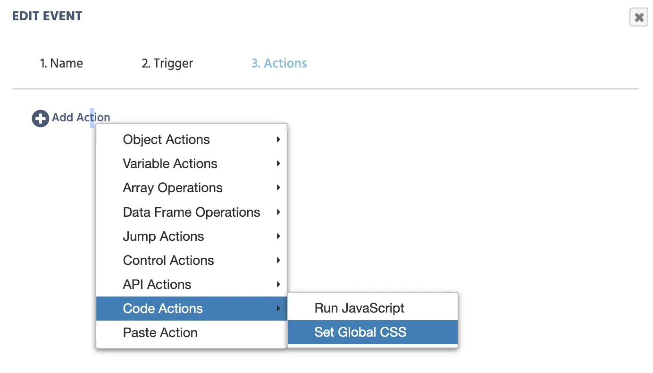Open the Object Actions menu entry
This screenshot has height=373, width=653.
[166, 140]
